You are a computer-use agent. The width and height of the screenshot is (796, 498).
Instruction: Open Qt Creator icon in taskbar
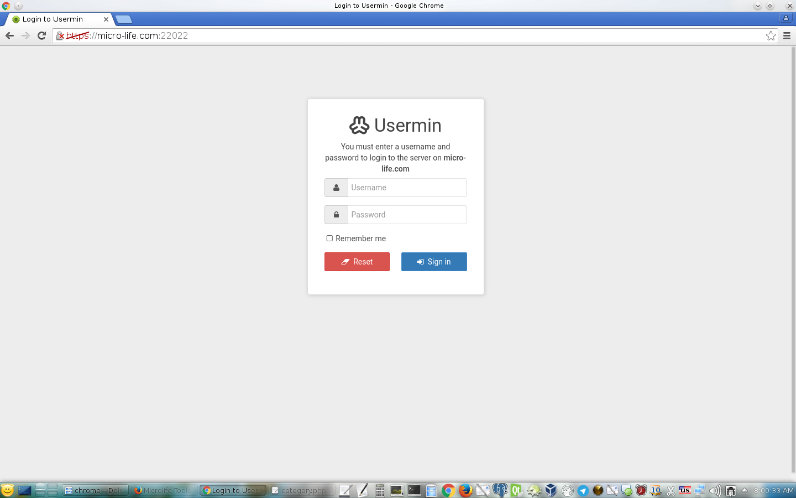coord(516,490)
